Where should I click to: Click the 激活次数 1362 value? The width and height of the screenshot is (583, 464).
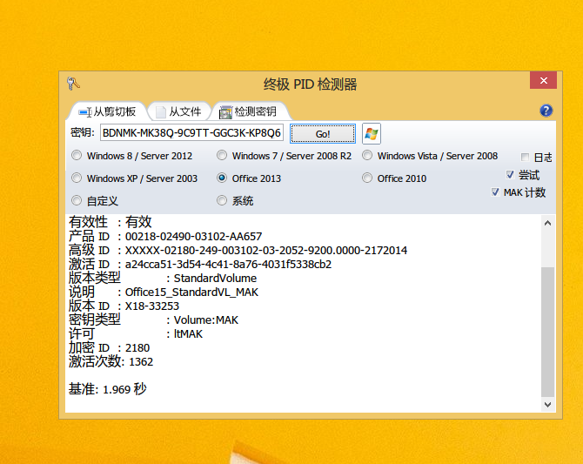click(141, 361)
